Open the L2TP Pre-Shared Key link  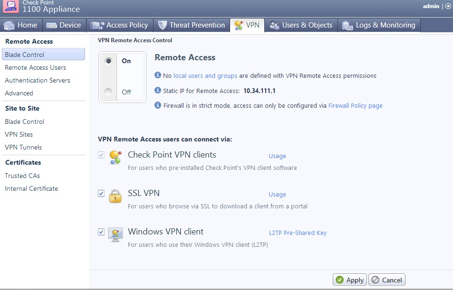point(298,233)
